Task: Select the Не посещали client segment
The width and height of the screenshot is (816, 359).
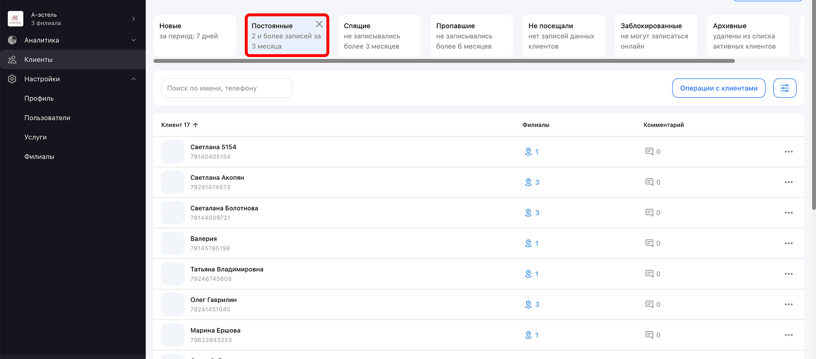Action: click(564, 36)
